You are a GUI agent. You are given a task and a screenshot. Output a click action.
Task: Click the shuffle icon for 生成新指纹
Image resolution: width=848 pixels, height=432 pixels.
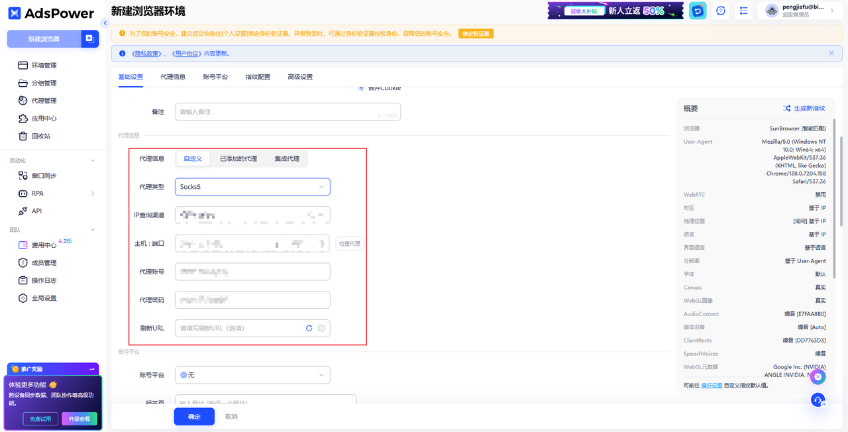(x=786, y=108)
